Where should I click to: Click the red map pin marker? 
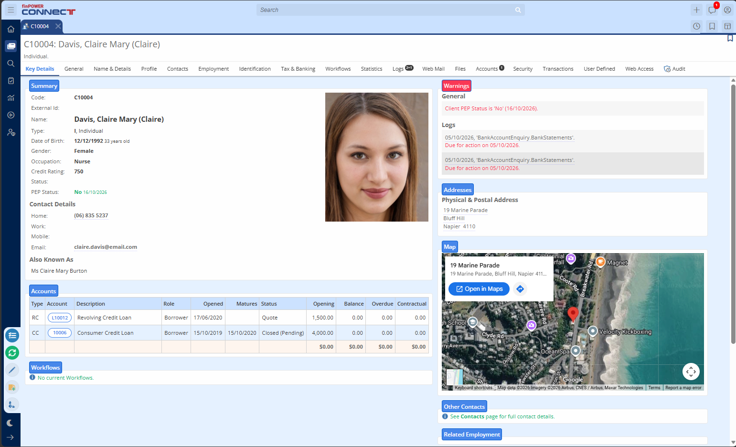[573, 315]
